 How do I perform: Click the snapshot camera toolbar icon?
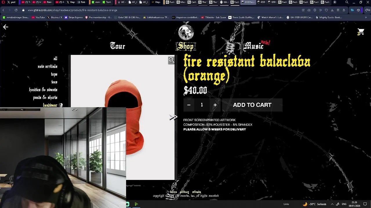pos(309,10)
